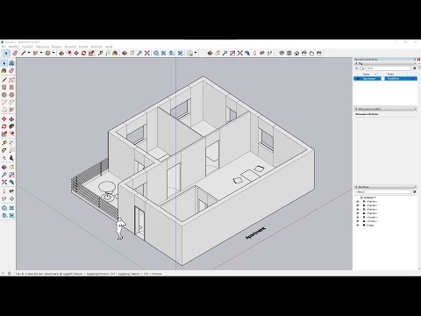421x316 pixels.
Task: Open the Strumenti menu
Action: (70, 47)
